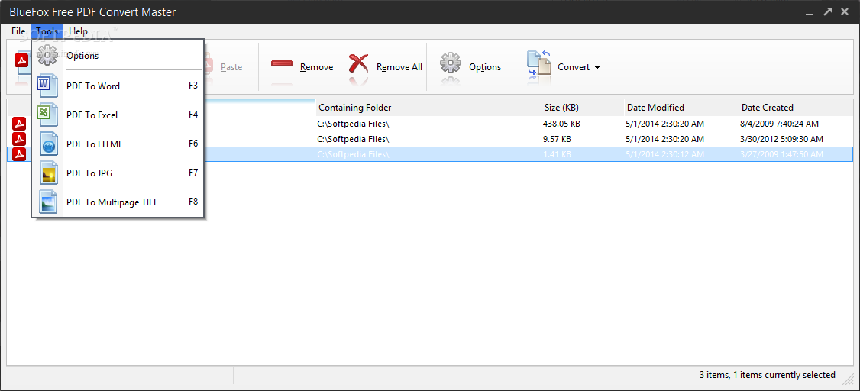
Task: Open the Help menu
Action: [78, 31]
